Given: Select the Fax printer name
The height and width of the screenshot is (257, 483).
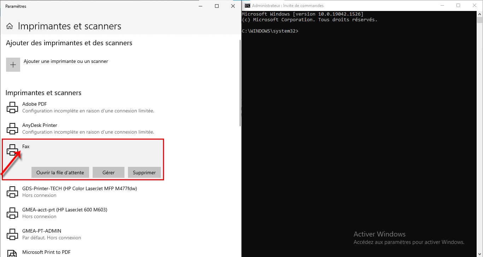Looking at the screenshot, I should tap(26, 146).
